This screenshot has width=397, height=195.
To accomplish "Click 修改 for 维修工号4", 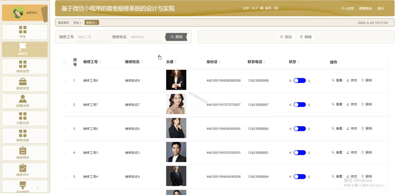I will (x=352, y=176).
